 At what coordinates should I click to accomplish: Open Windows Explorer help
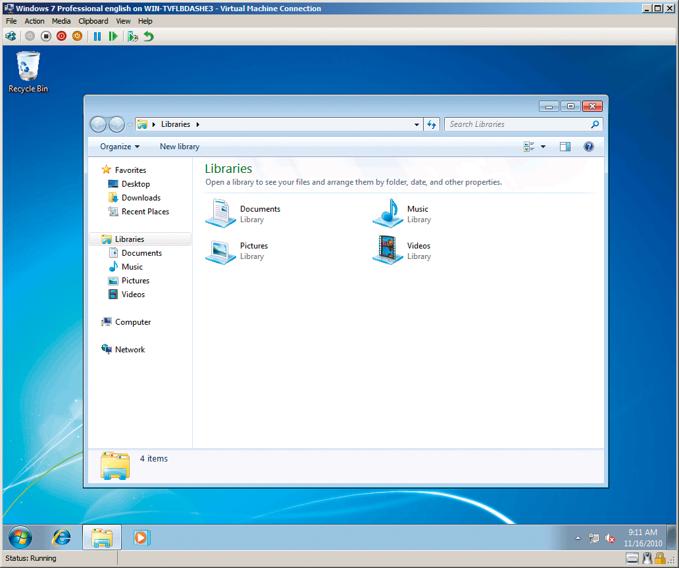588,146
